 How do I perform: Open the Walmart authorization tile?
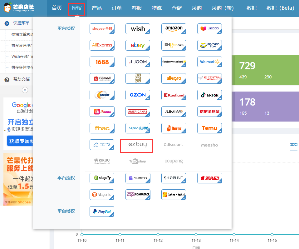(x=209, y=62)
